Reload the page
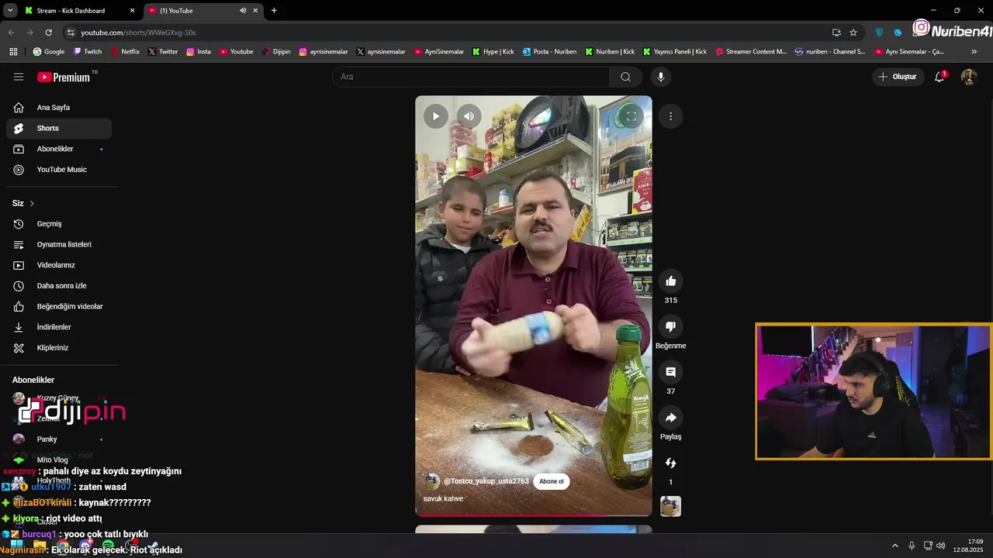 pos(48,33)
